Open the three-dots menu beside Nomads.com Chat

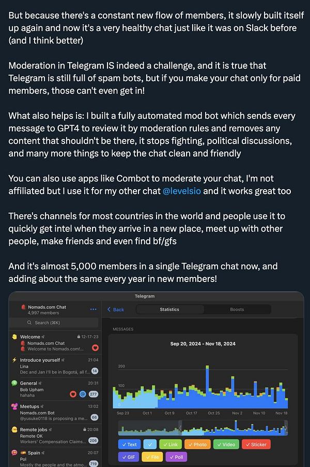click(93, 309)
